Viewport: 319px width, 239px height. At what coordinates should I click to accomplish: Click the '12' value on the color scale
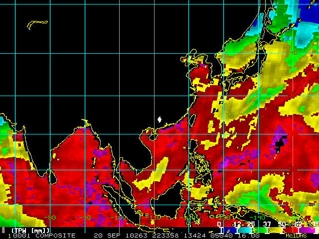[x=237, y=224]
